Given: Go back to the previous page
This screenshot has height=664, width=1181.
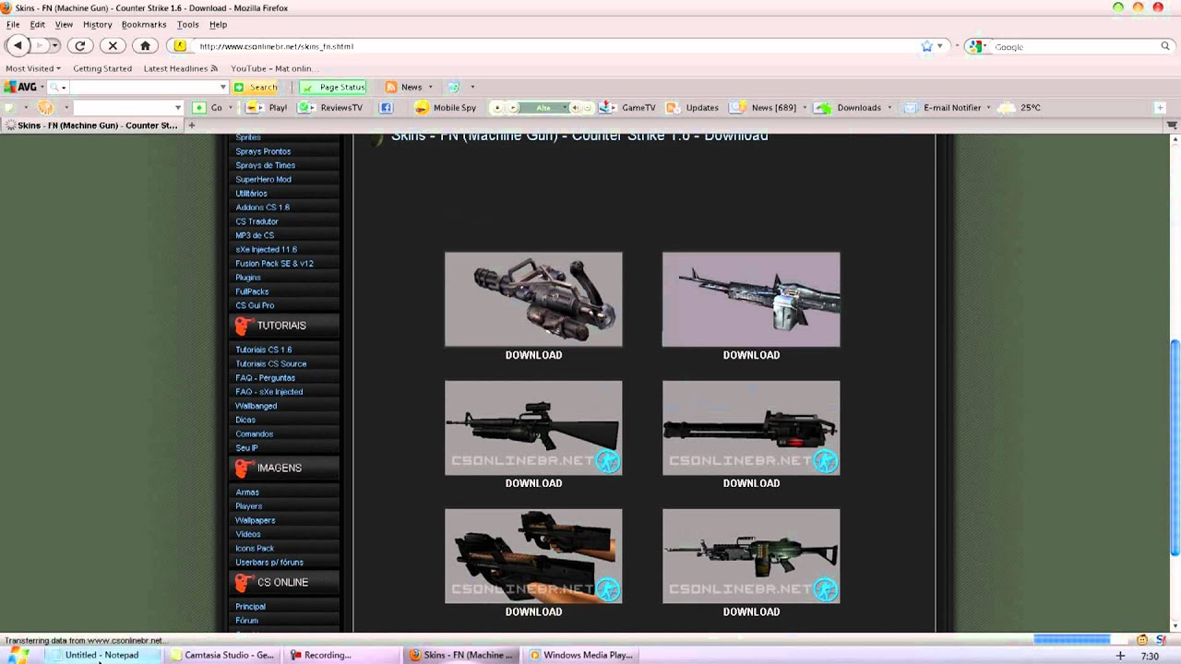Looking at the screenshot, I should [18, 45].
